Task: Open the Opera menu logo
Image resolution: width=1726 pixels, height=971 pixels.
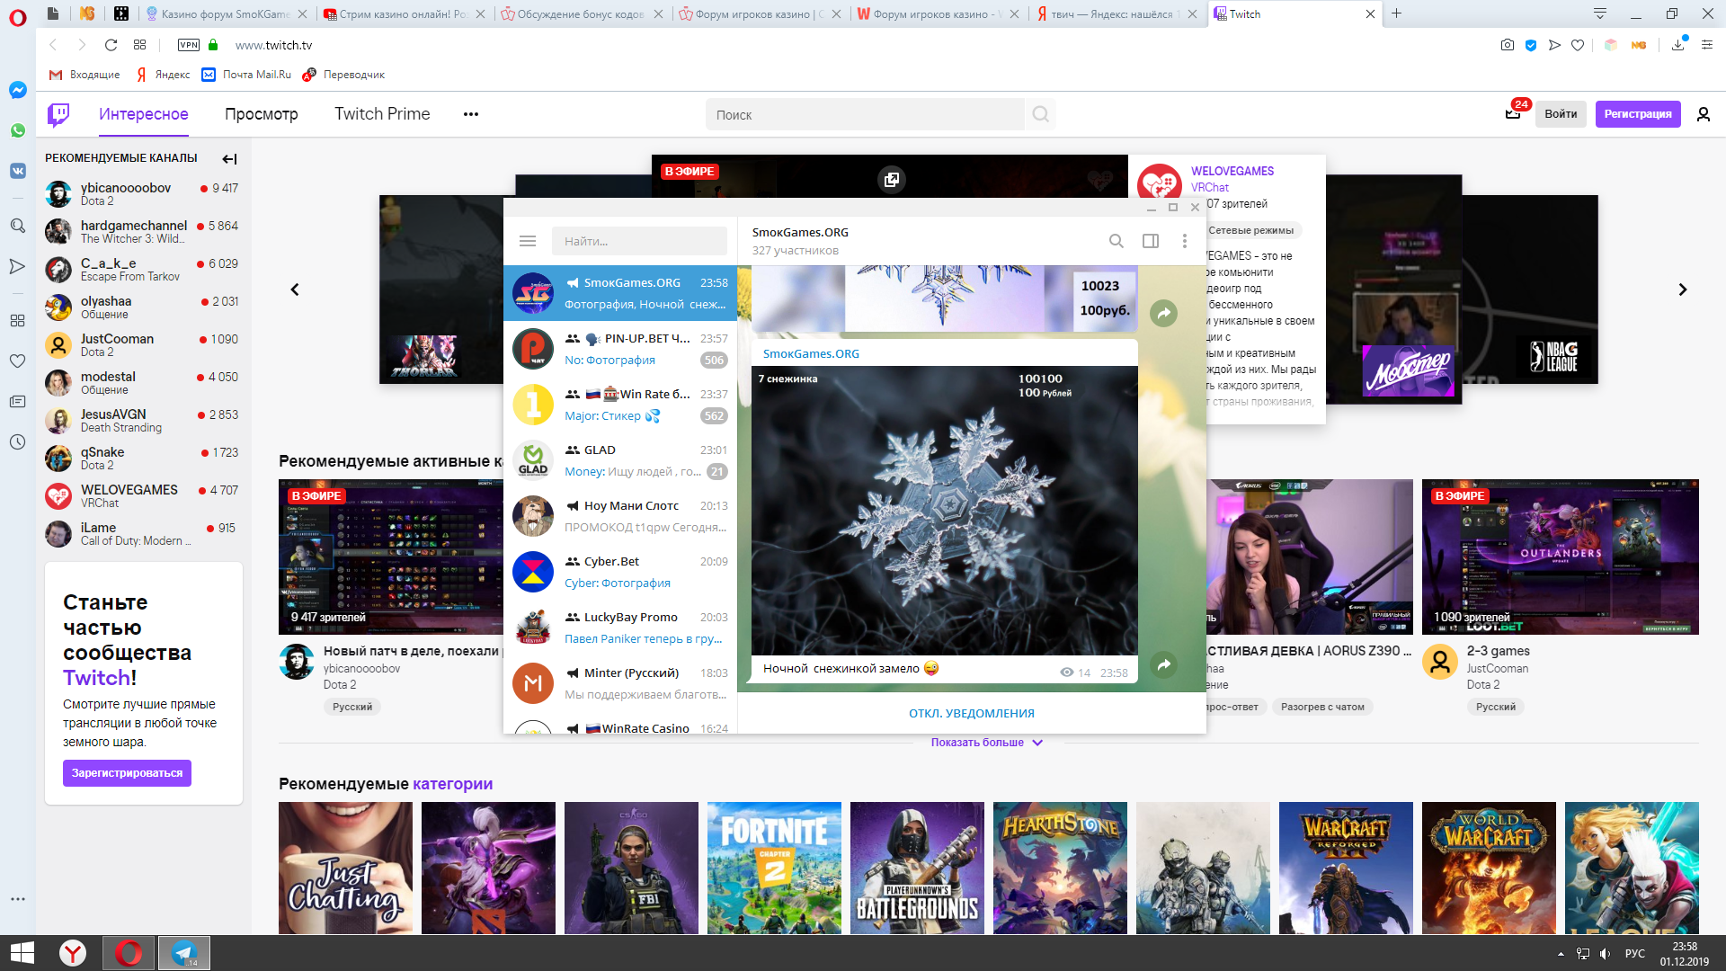Action: [x=17, y=17]
